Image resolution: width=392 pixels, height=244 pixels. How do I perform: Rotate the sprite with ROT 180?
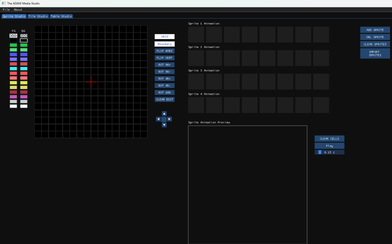click(165, 92)
